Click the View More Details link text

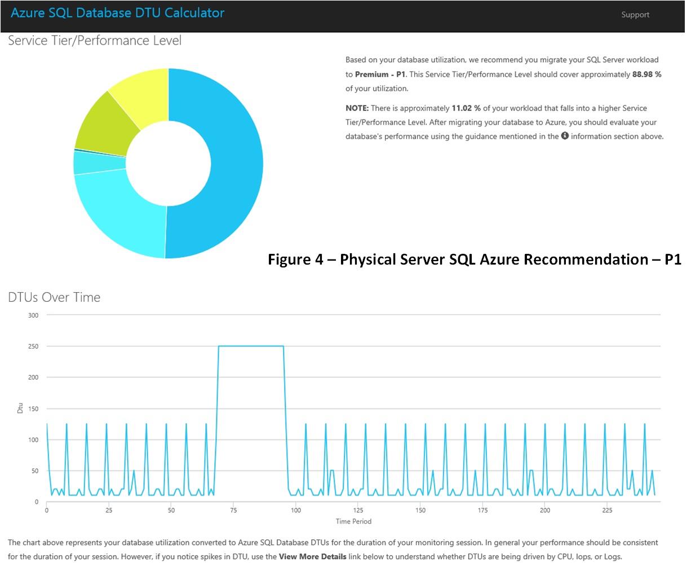[x=312, y=556]
